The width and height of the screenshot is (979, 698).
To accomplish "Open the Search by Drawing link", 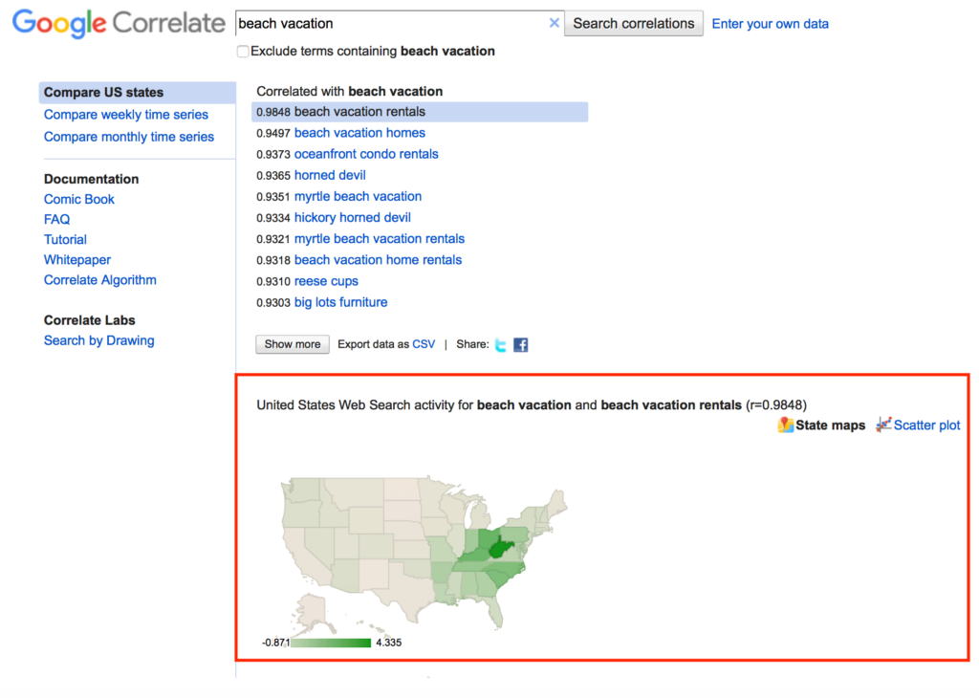I will [98, 340].
